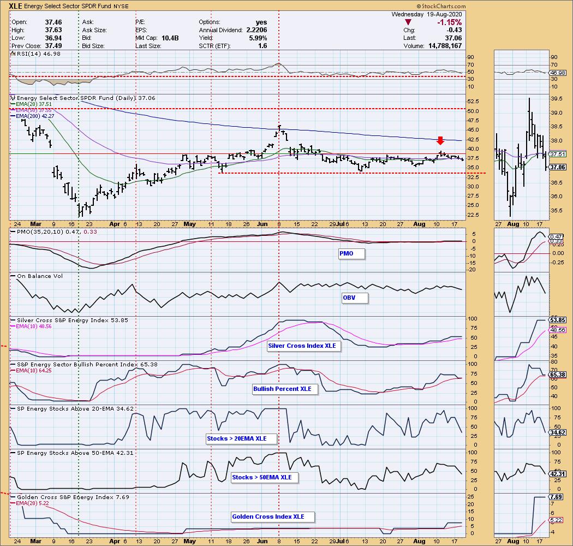
Task: Click the 37.06 price tag on zoom panel
Action: [558, 167]
